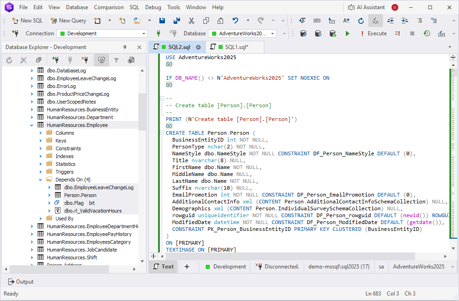Click the editor split window handle
This screenshot has width=459, height=301.
point(453,57)
